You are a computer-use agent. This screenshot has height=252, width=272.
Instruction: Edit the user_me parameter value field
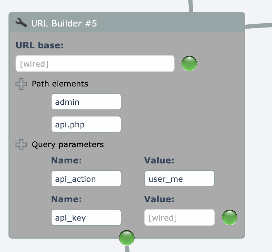tap(179, 179)
